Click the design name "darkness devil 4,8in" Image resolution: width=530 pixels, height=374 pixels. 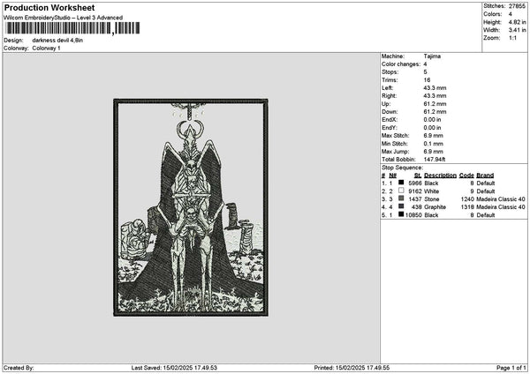pos(57,41)
